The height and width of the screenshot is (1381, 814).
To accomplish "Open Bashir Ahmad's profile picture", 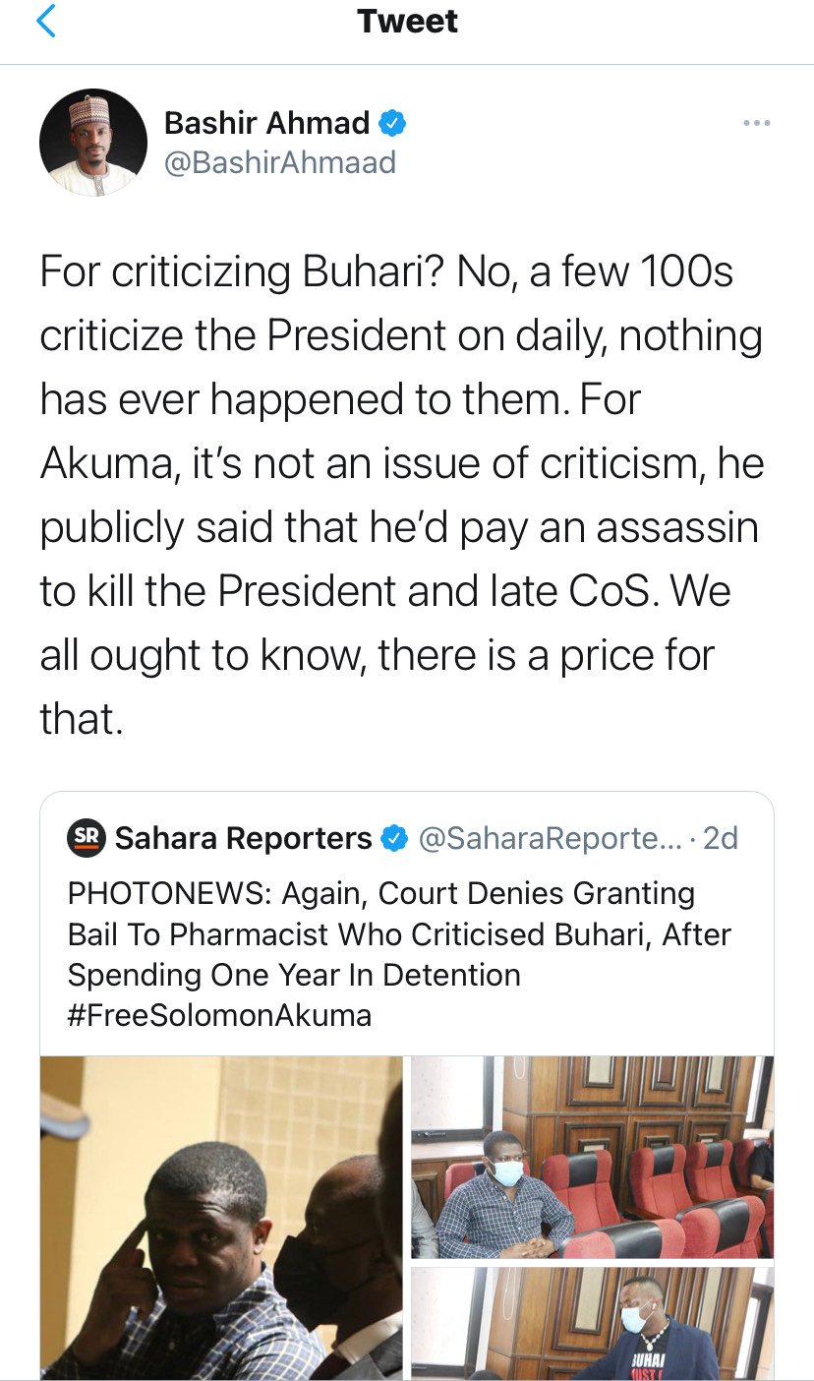I will 93,143.
